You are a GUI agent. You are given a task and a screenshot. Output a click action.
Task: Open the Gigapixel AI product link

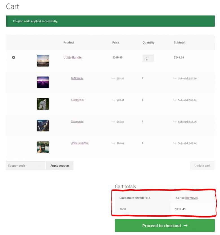coord(78,100)
